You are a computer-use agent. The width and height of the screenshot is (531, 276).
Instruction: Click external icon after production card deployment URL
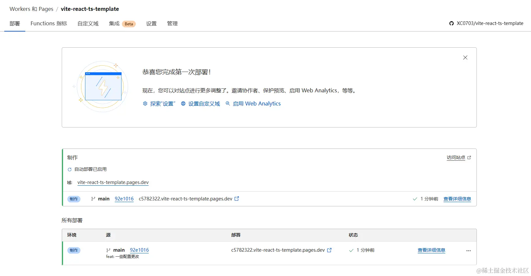coord(237,199)
